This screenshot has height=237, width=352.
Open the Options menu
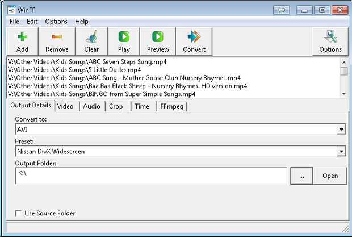click(x=56, y=22)
